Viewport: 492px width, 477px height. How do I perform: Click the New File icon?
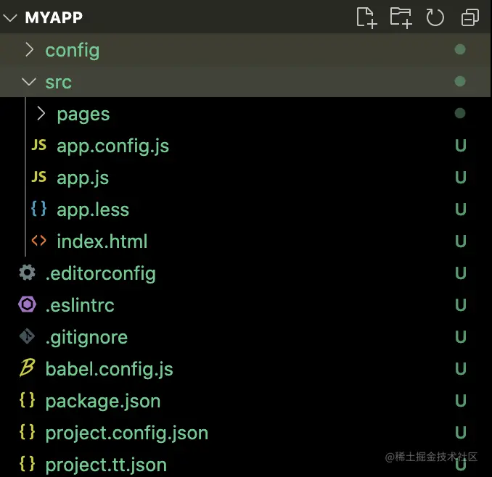tap(366, 17)
